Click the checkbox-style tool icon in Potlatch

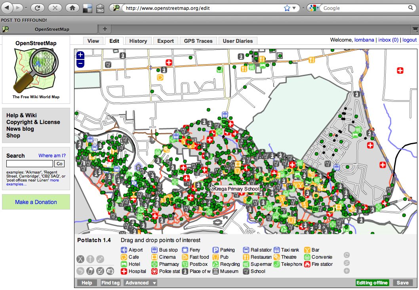point(100,271)
